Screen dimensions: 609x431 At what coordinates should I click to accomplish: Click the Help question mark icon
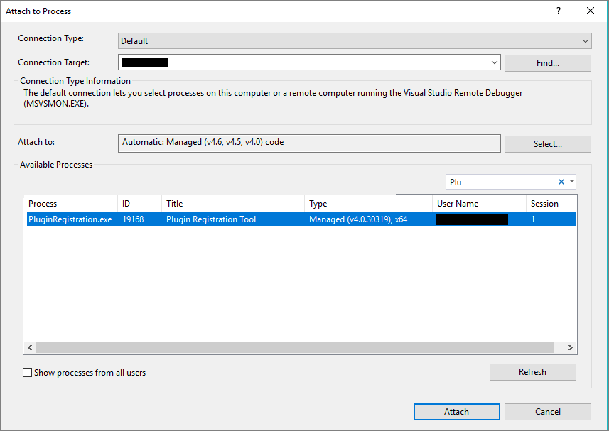click(559, 11)
